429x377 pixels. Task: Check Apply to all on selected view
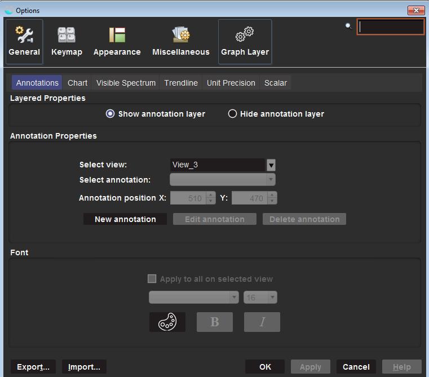pyautogui.click(x=152, y=279)
